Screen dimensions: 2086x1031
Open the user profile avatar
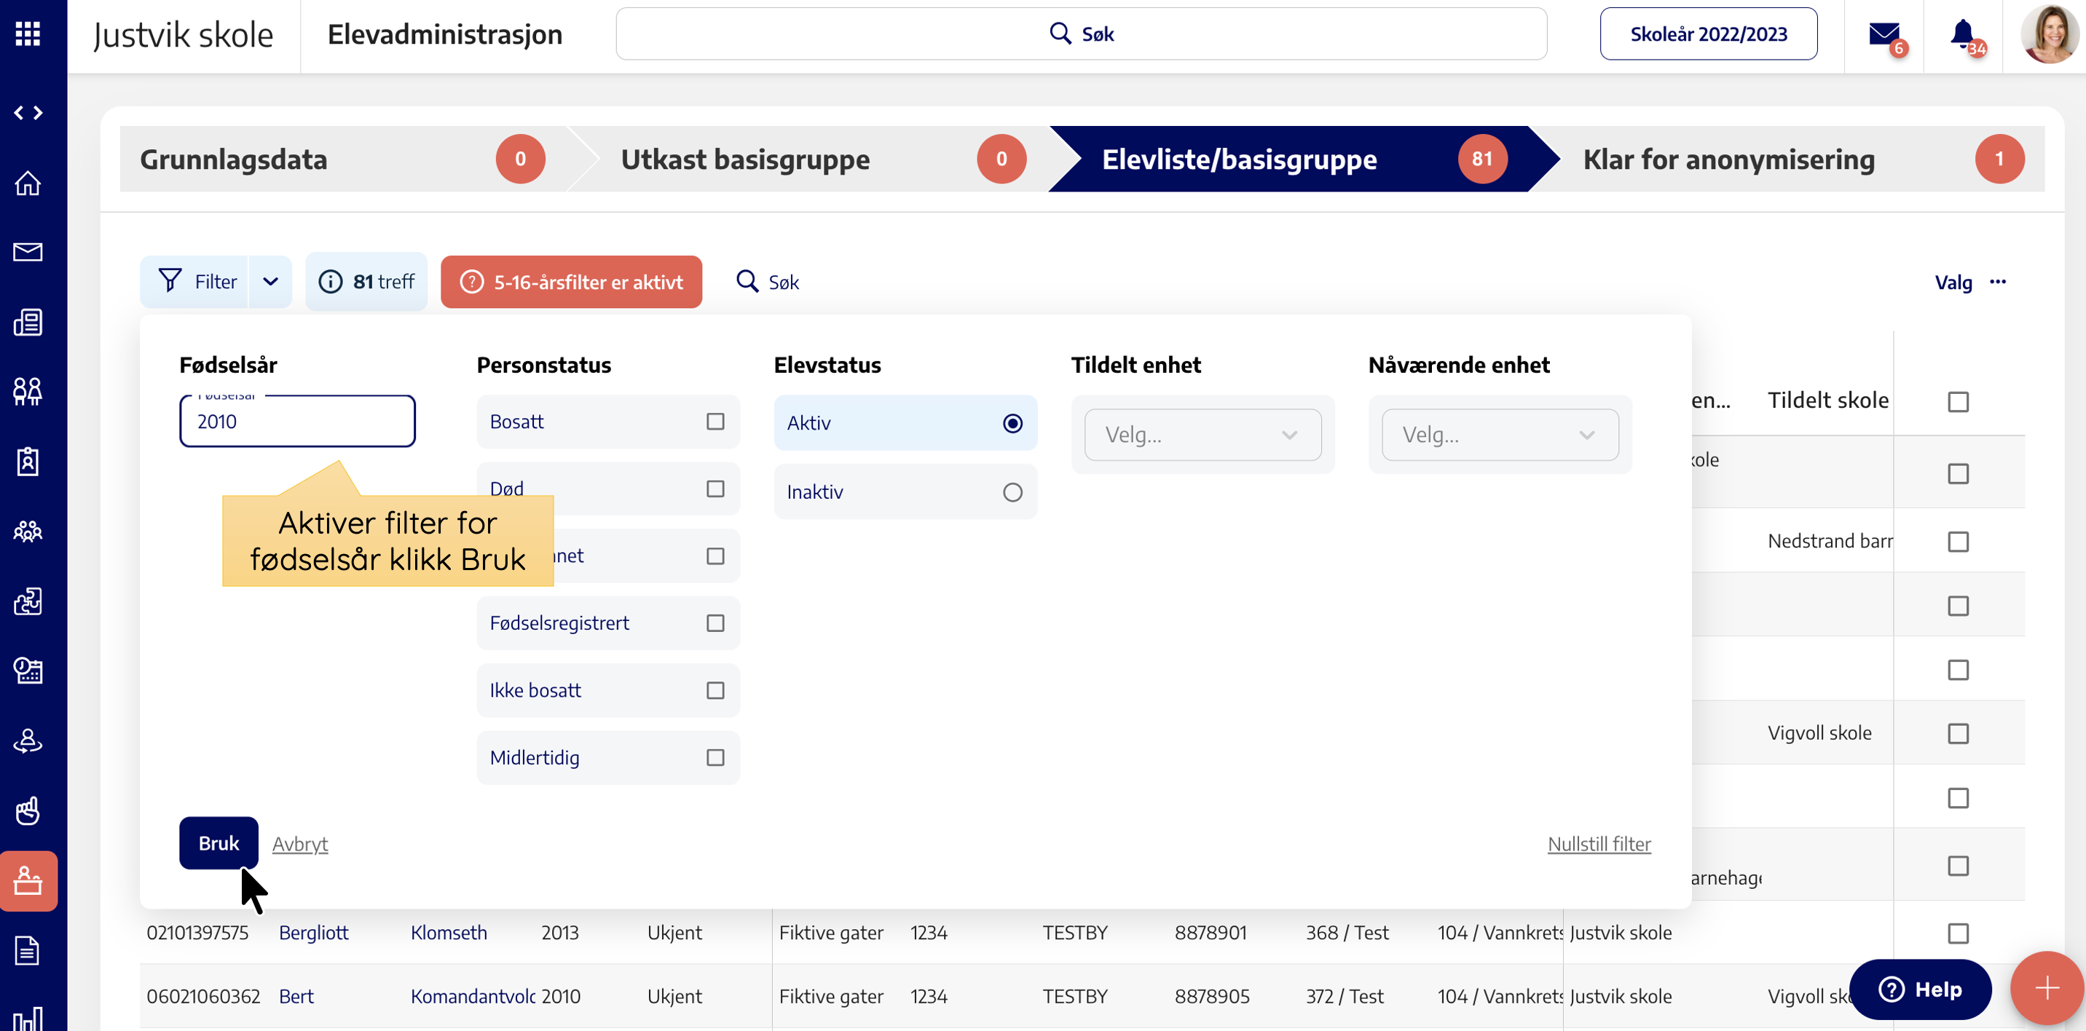click(x=2049, y=34)
